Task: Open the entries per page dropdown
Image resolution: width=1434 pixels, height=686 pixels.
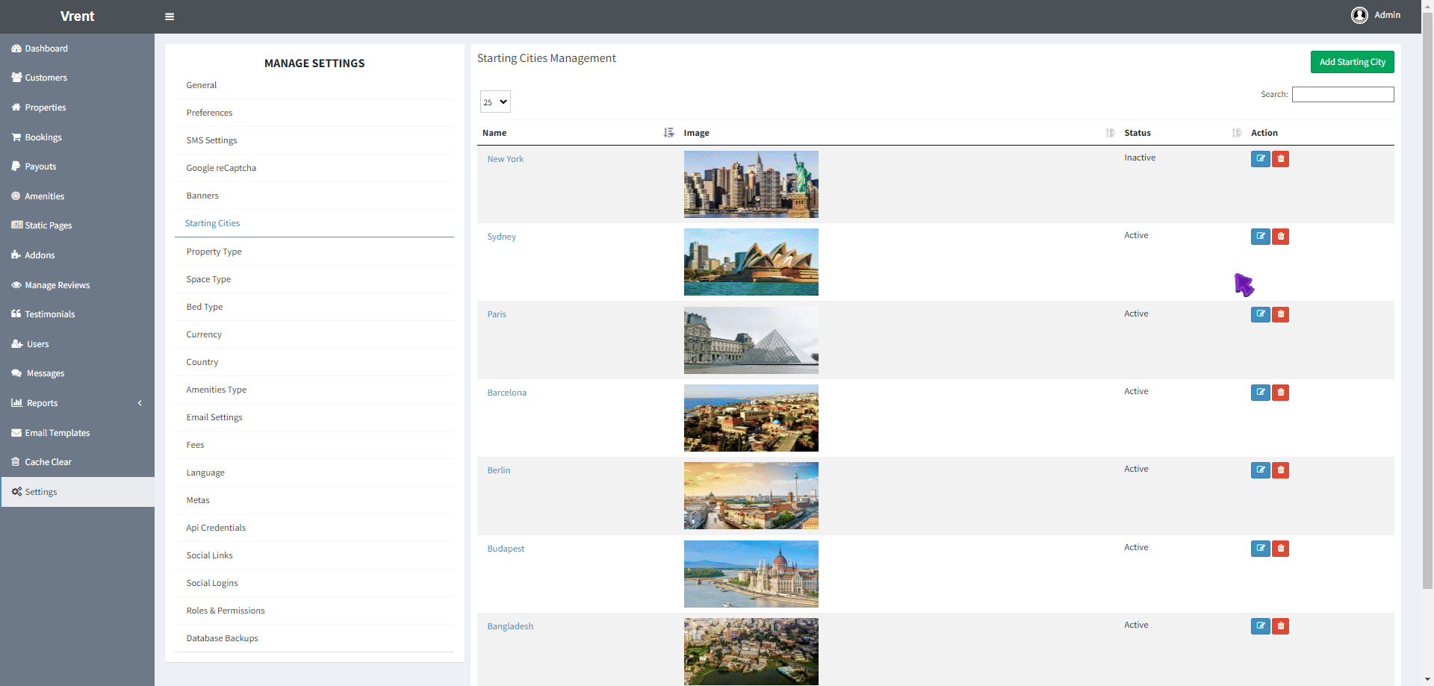Action: 495,102
